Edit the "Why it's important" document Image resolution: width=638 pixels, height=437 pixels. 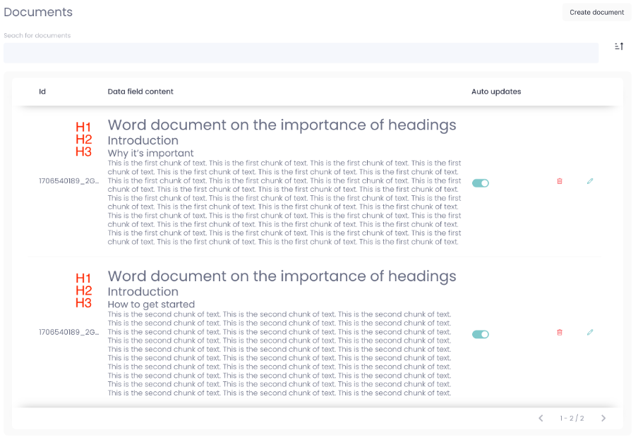(590, 181)
